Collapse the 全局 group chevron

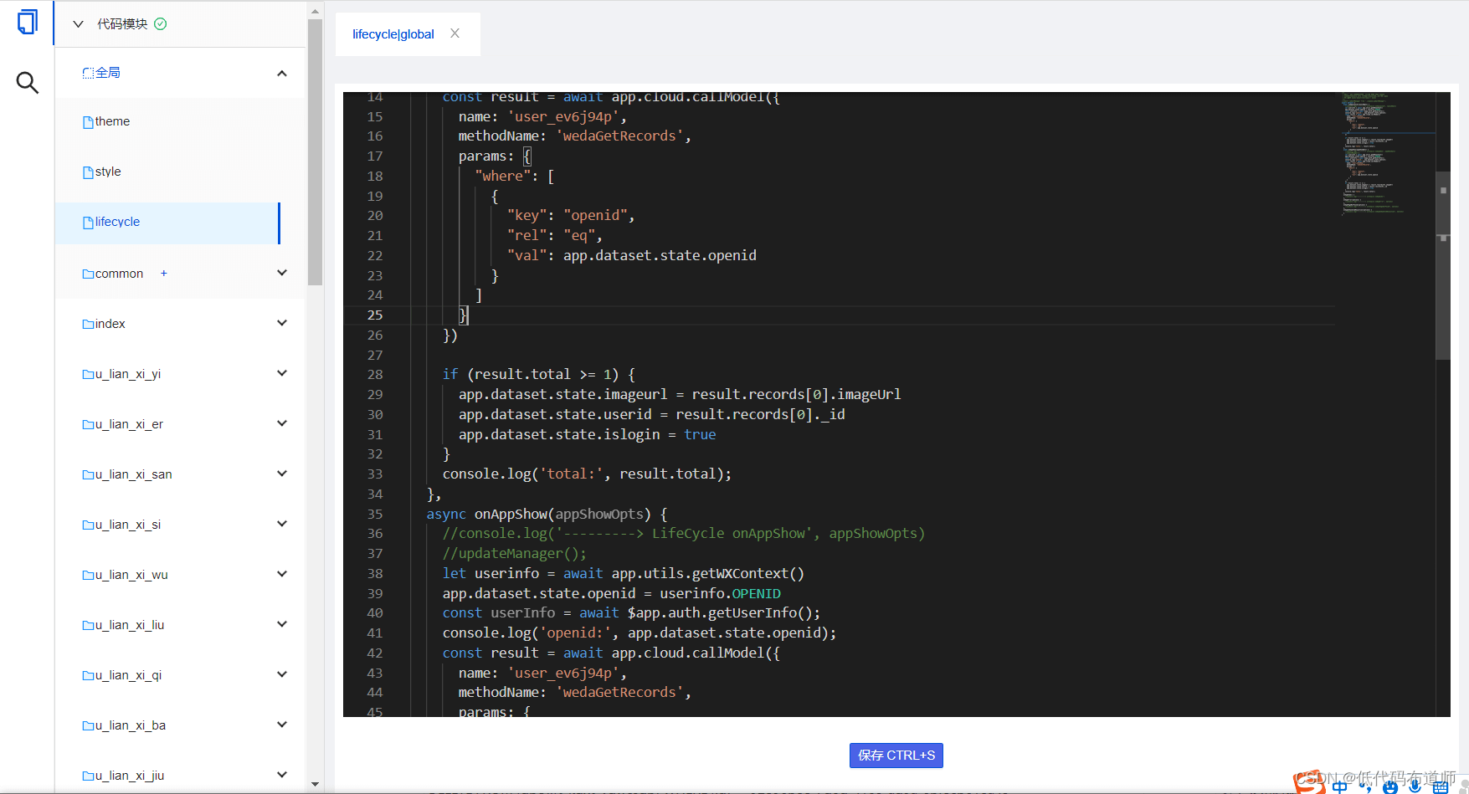(x=282, y=74)
